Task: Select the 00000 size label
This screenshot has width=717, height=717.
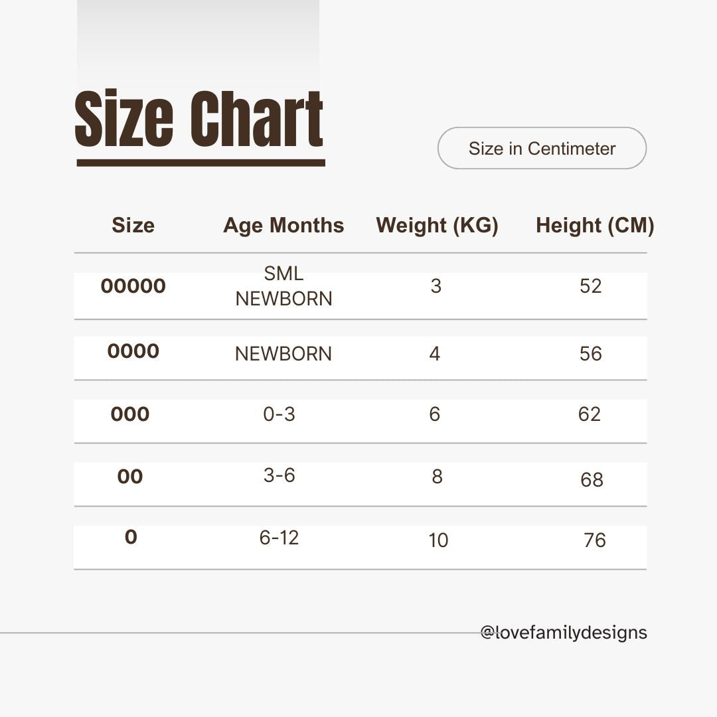Action: click(x=133, y=286)
